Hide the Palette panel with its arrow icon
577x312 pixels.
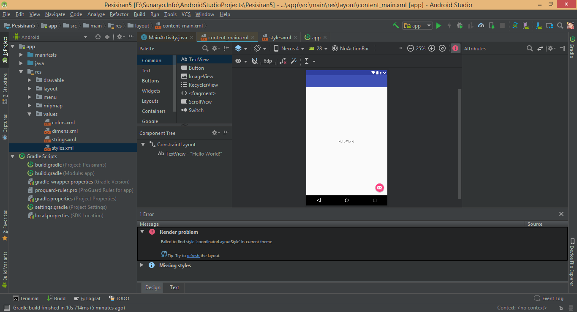coord(226,49)
